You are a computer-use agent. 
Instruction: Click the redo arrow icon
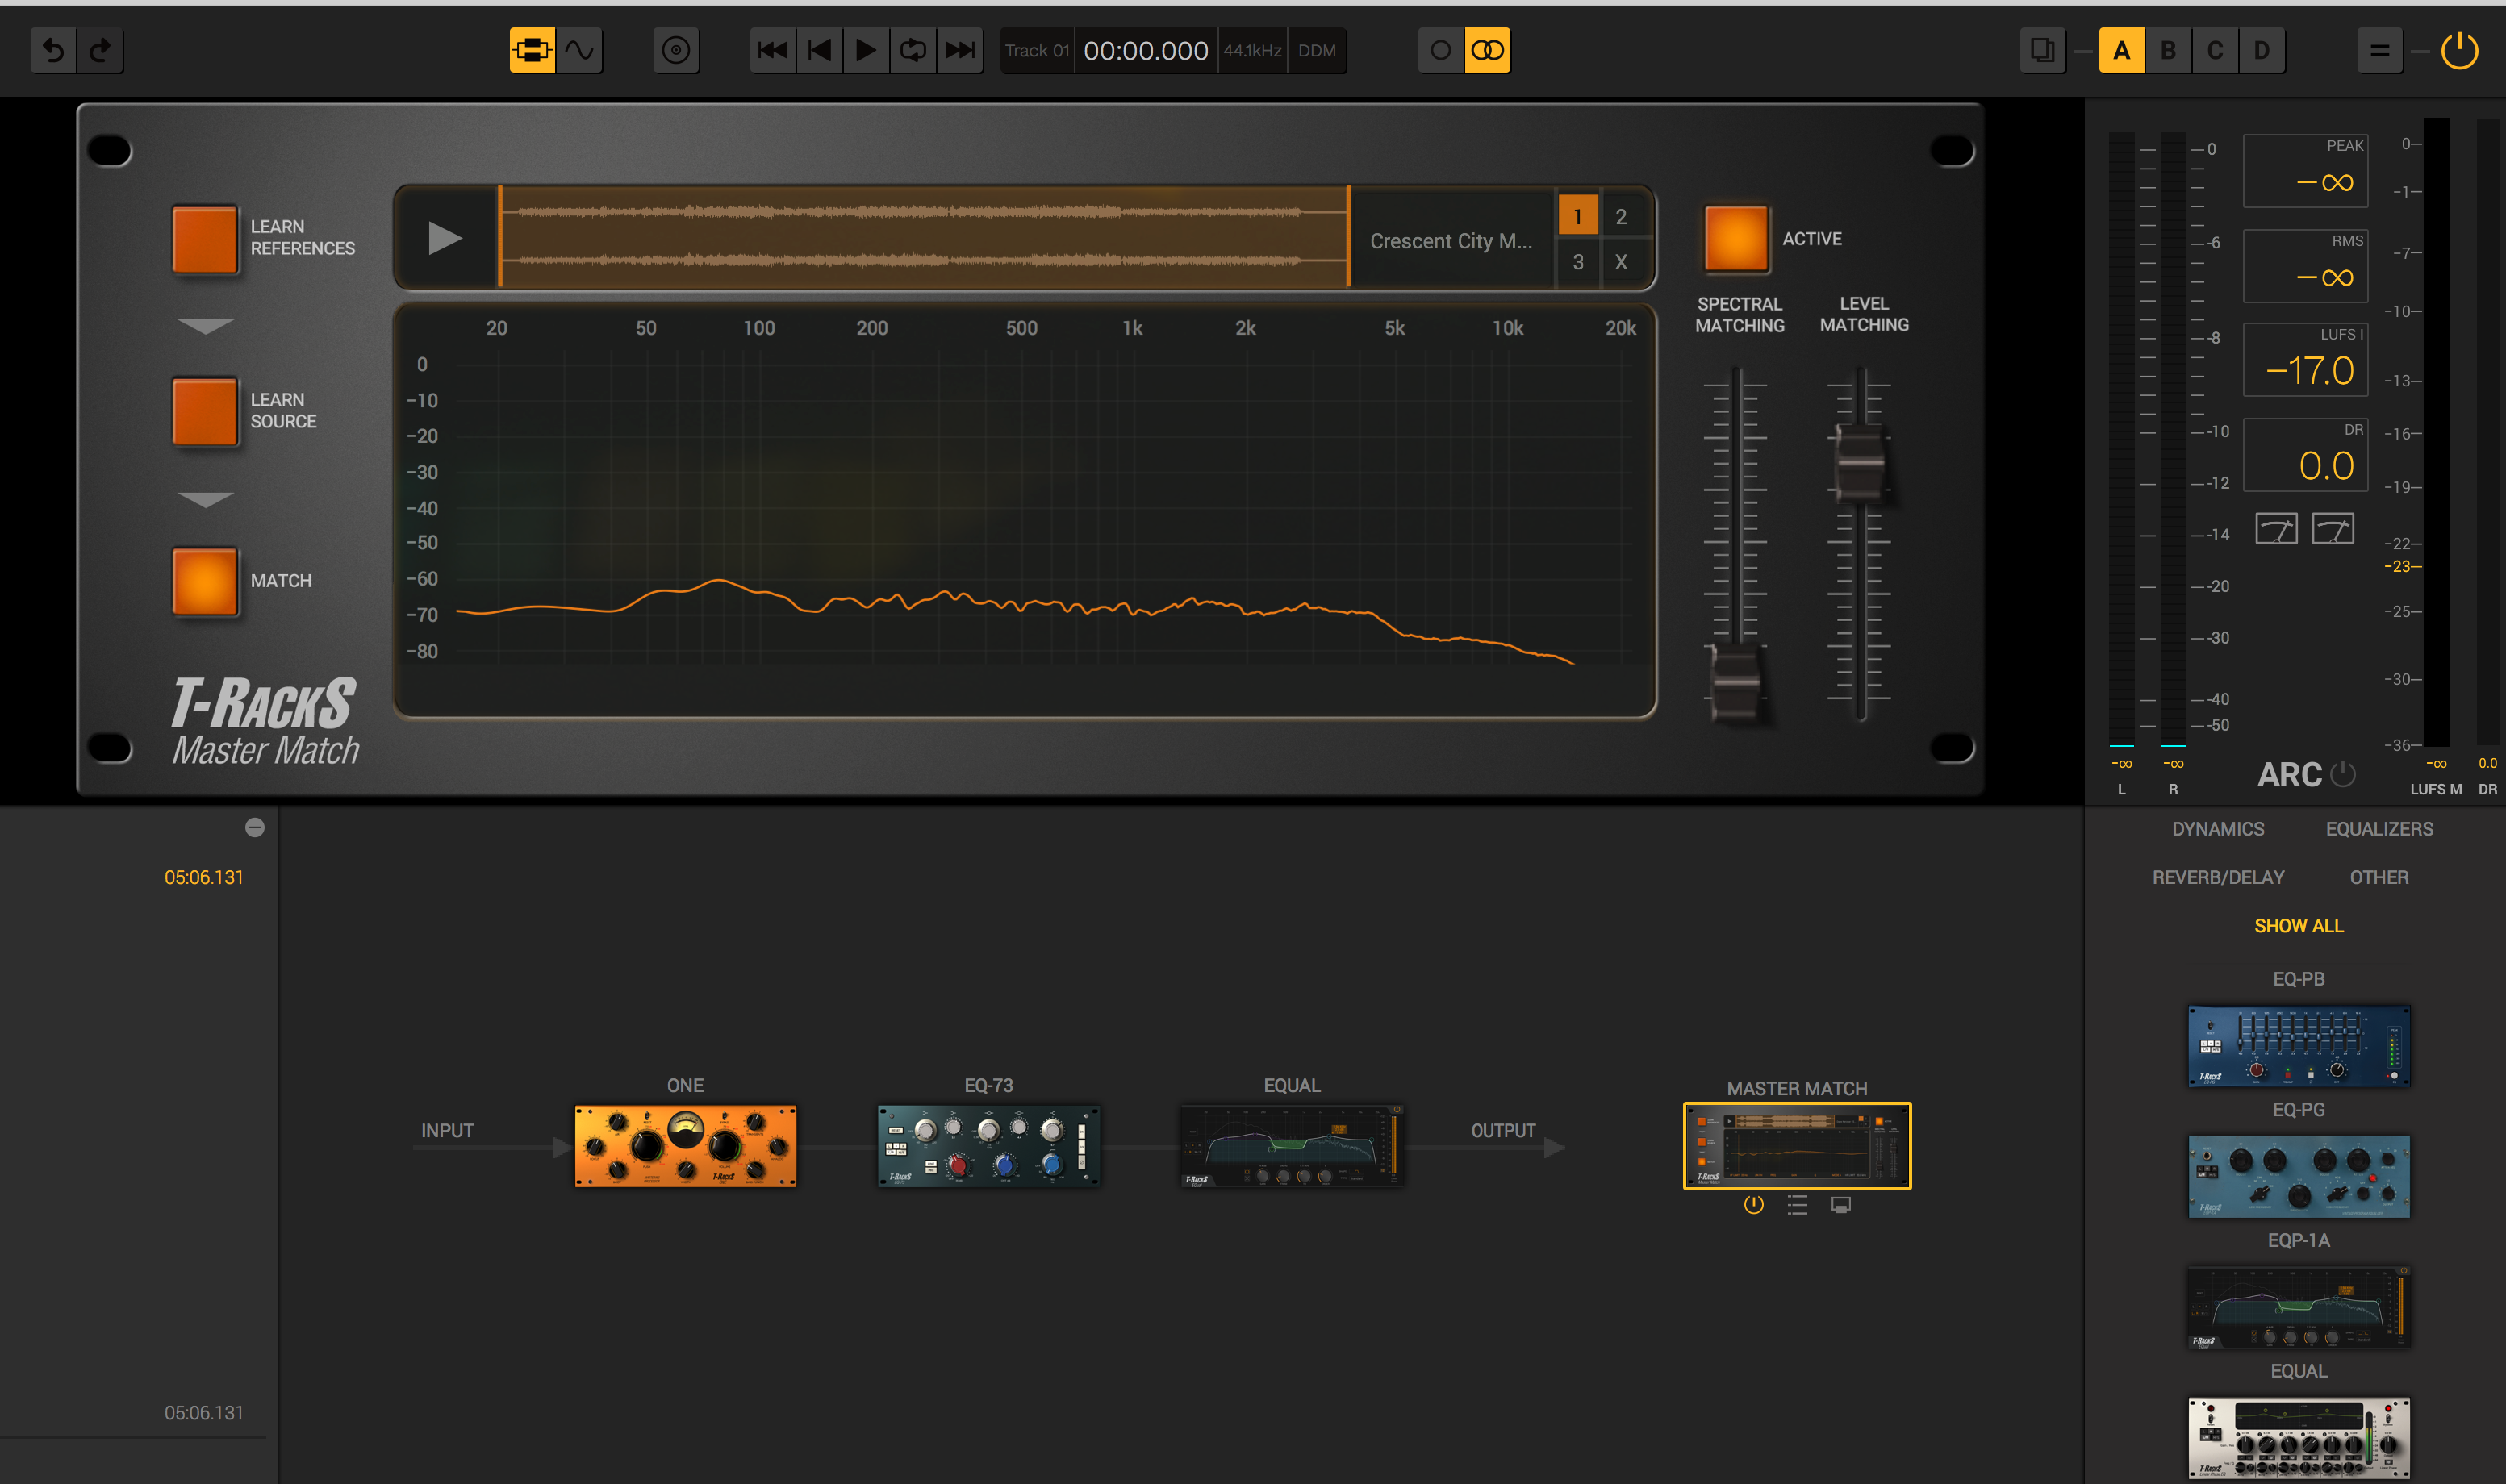point(100,50)
